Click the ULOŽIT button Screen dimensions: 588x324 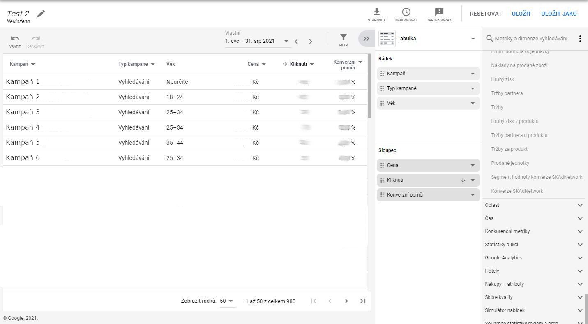point(521,14)
